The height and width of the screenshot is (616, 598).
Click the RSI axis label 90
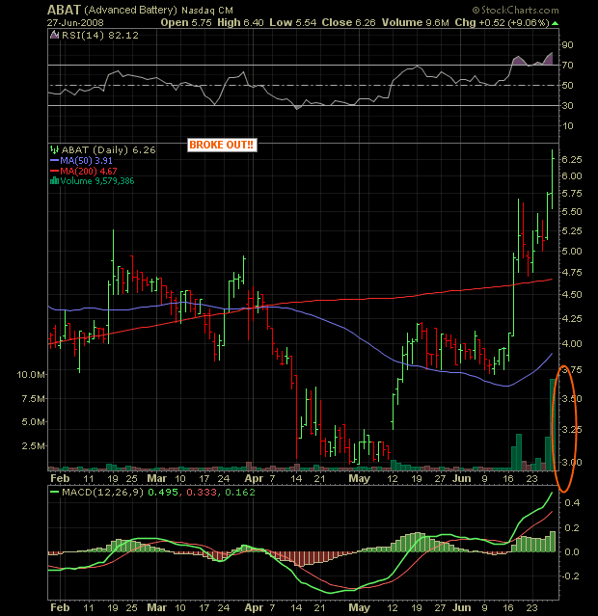click(567, 44)
